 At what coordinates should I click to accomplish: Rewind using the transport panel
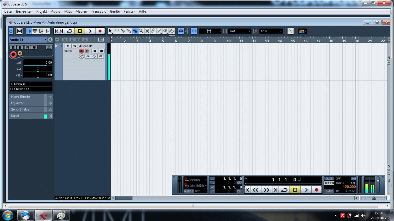(x=255, y=190)
